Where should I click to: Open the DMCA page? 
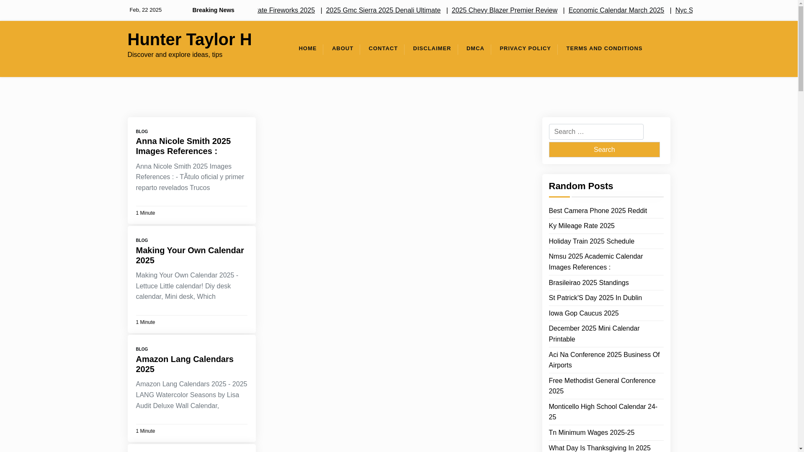(475, 49)
